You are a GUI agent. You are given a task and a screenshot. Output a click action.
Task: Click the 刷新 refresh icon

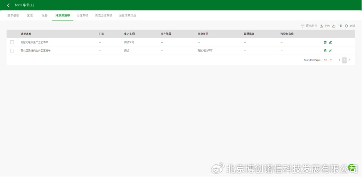click(346, 26)
